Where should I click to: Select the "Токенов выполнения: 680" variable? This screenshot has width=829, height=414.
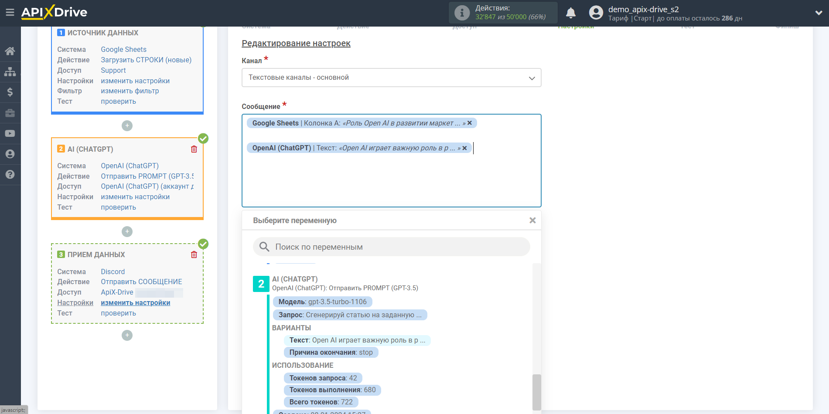332,390
